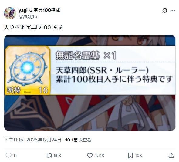Click the Grok circle-slash icon

point(165,11)
